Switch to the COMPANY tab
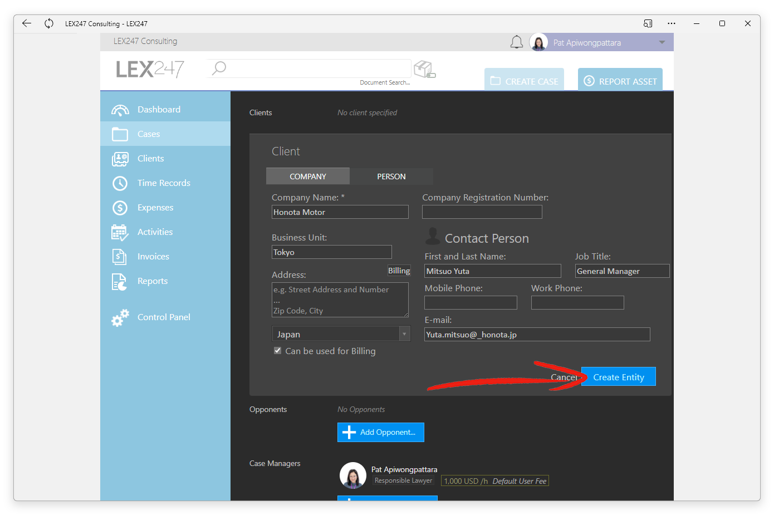Image resolution: width=774 pixels, height=515 pixels. click(x=308, y=176)
